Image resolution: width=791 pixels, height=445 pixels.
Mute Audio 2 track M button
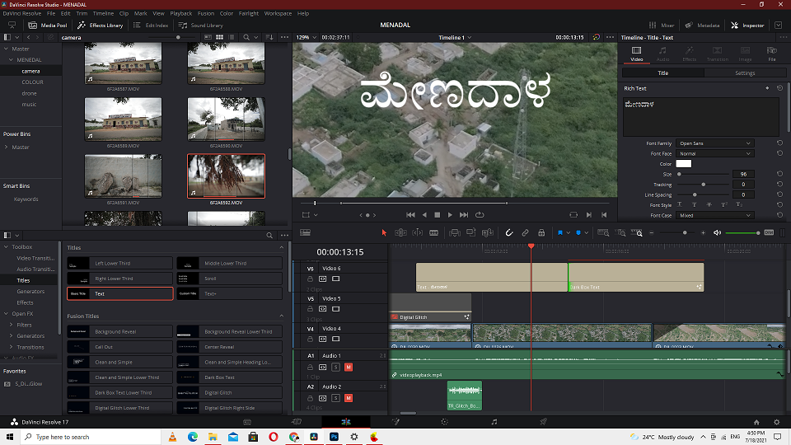click(x=348, y=398)
